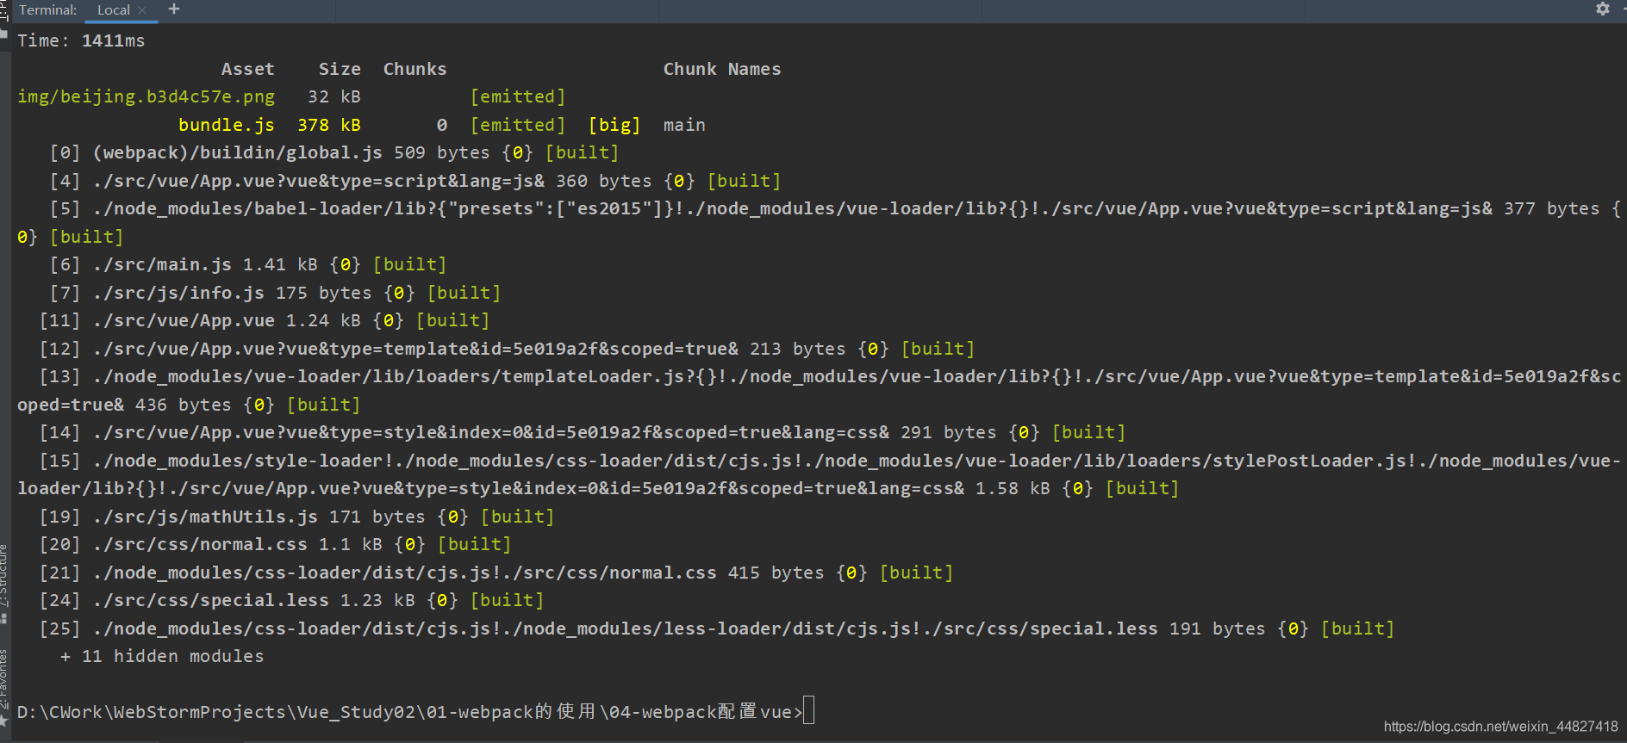The image size is (1627, 743).
Task: Click the Terminal: panel label
Action: (x=48, y=10)
